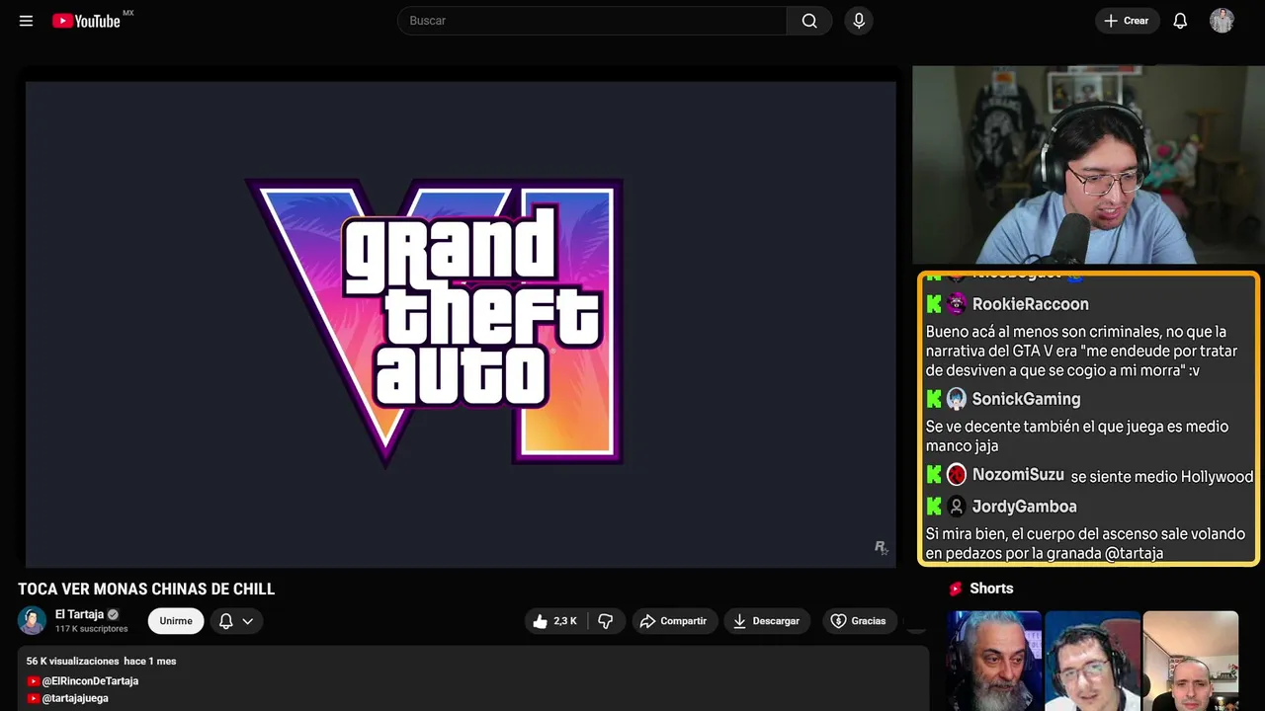Start voice search with the microphone
The height and width of the screenshot is (711, 1265).
point(859,21)
